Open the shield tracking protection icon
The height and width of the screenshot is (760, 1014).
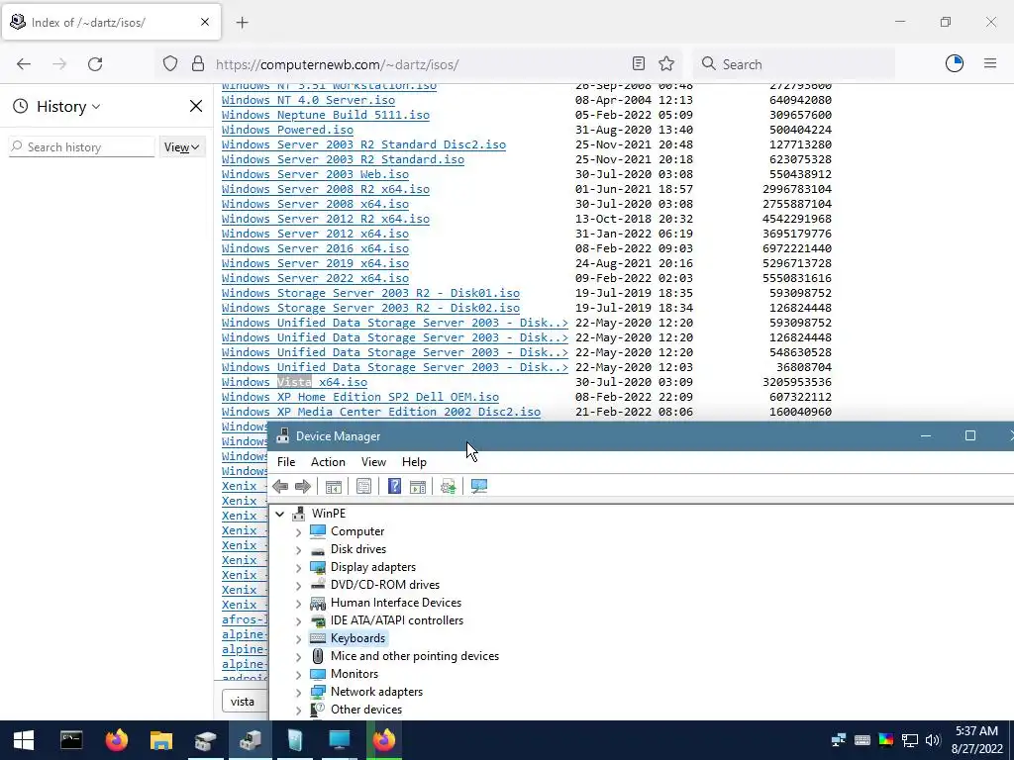(170, 64)
